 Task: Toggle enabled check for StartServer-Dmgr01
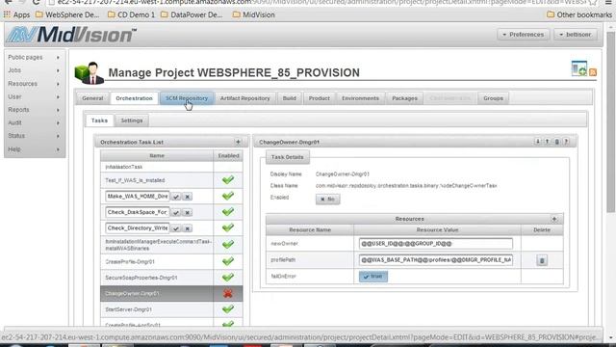[228, 309]
